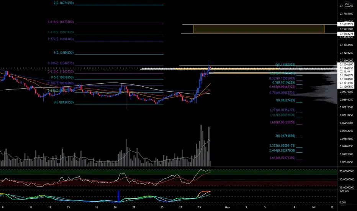Select right Fib label 0.382(0.10526025)
Screen dimensions: 357x211
[282, 78]
